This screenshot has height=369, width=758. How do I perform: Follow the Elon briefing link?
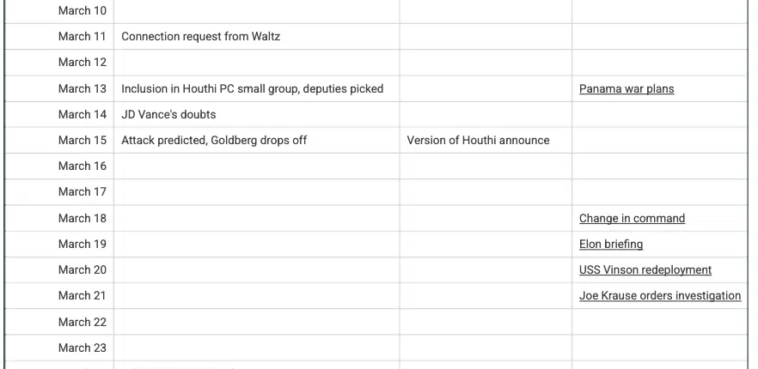pyautogui.click(x=611, y=244)
